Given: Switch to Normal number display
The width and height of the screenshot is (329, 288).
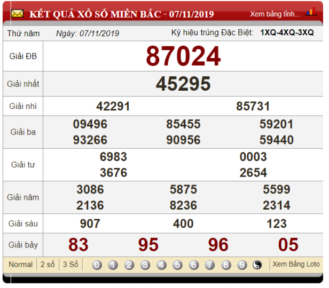Looking at the screenshot, I should (20, 265).
